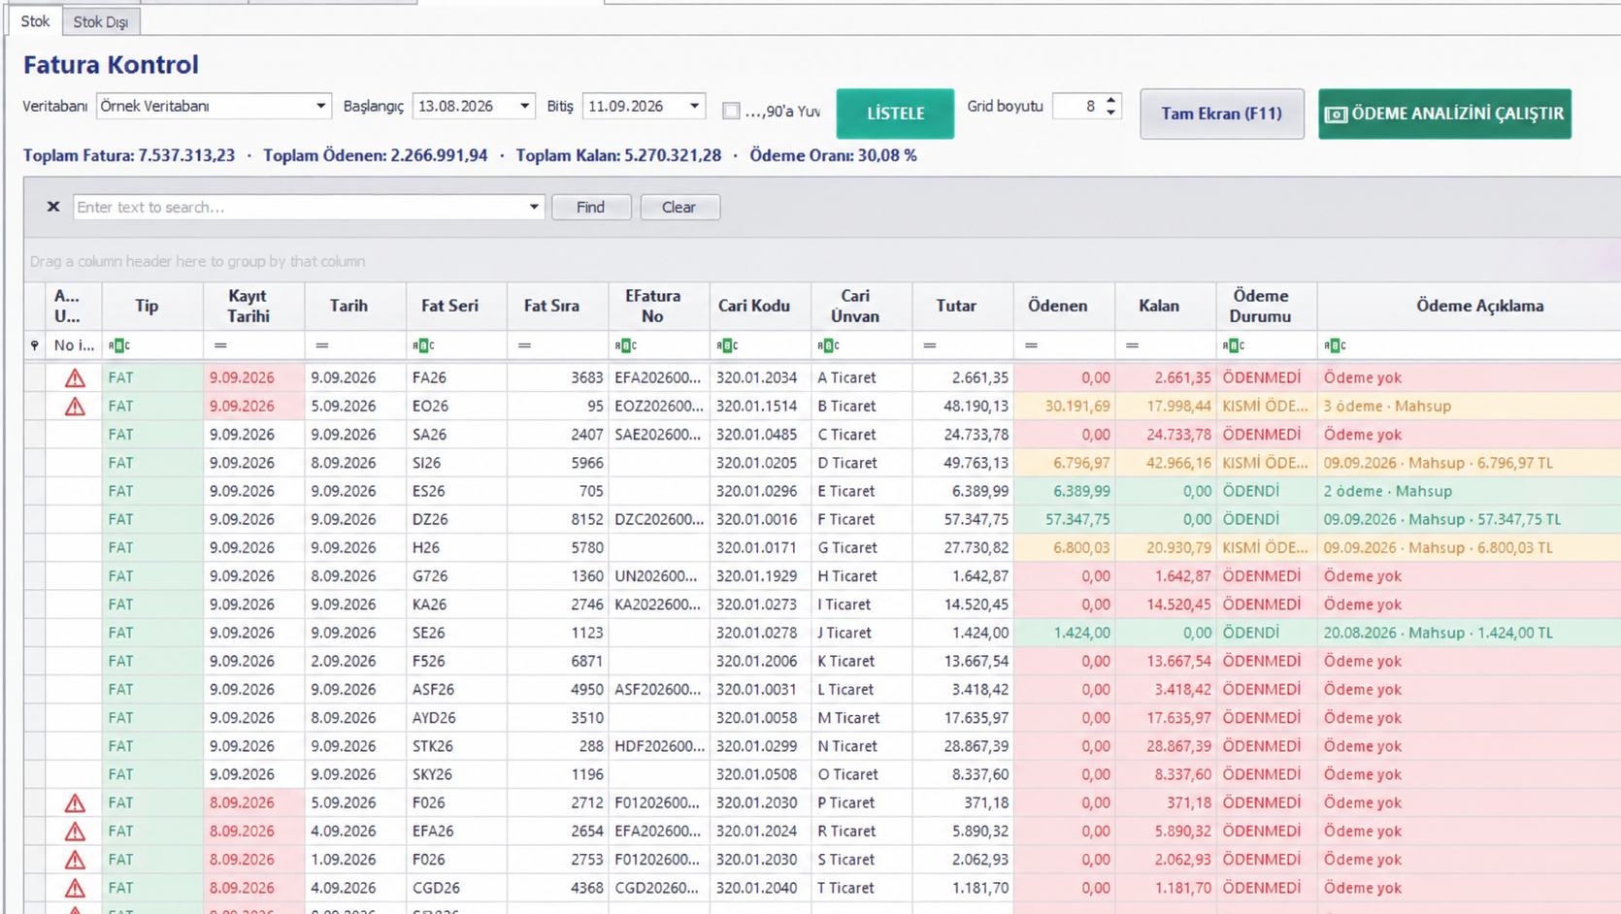This screenshot has width=1621, height=914.
Task: Click the warning icon for R Ticaret row
Action: (75, 832)
